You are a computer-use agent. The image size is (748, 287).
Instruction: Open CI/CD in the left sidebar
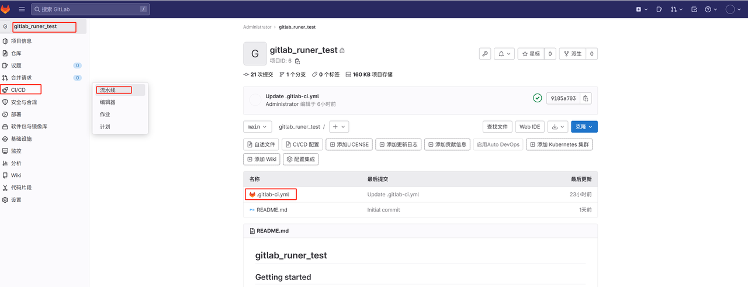click(19, 90)
